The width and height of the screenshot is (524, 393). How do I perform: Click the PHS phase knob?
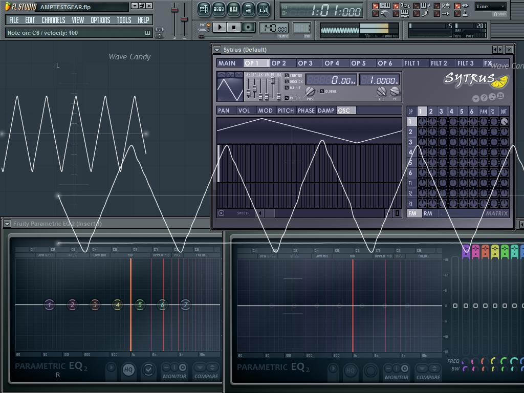click(310, 91)
